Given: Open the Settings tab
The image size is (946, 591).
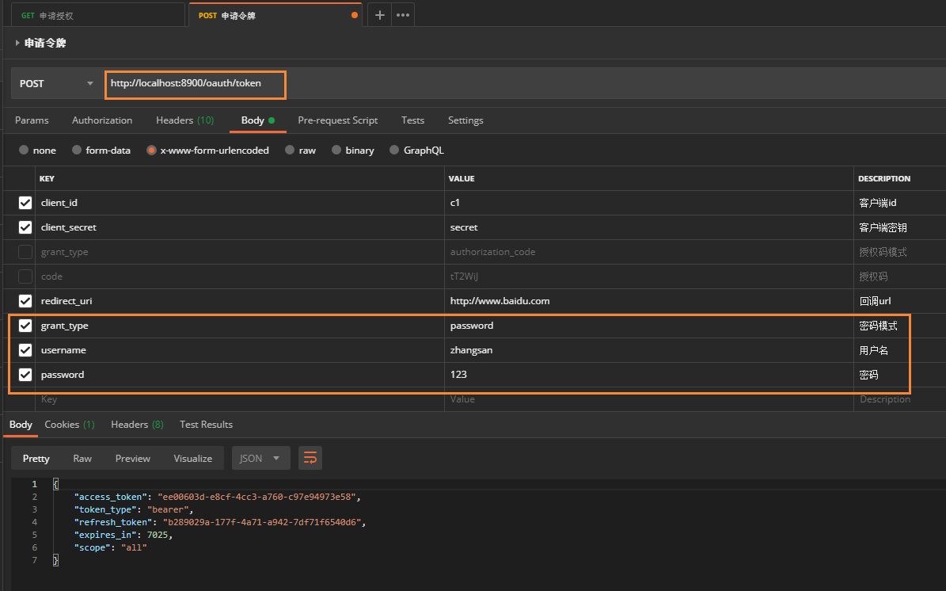Looking at the screenshot, I should 465,120.
